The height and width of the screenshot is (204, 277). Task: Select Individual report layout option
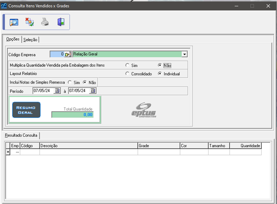[160, 74]
